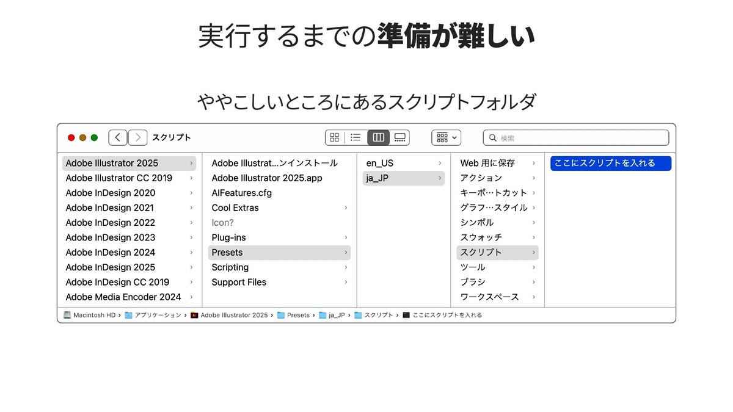Select Adobe InDesign 2024 folder

tap(129, 252)
